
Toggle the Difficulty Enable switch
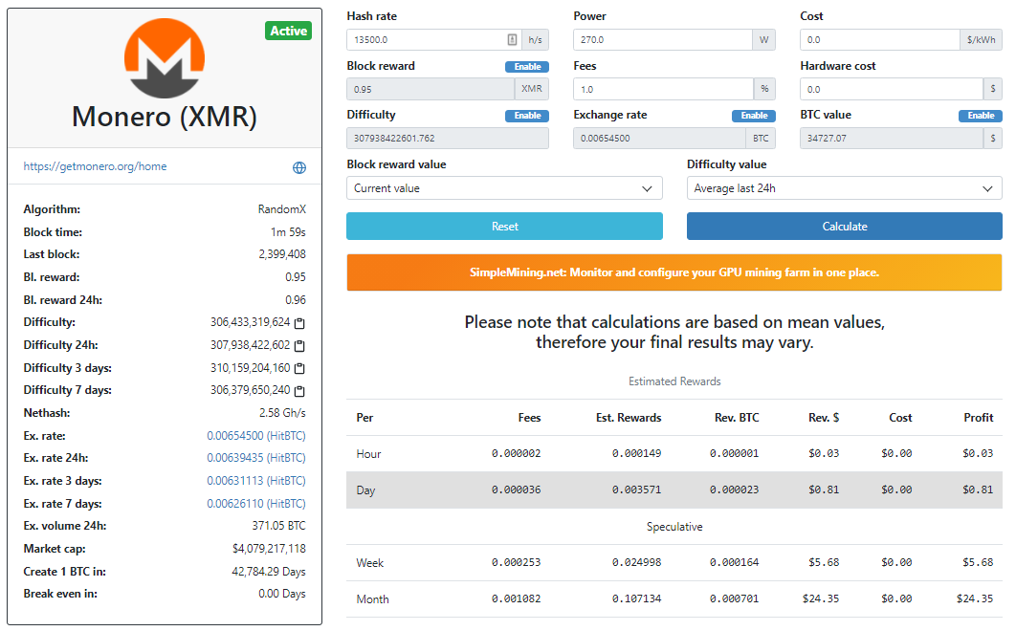point(527,116)
